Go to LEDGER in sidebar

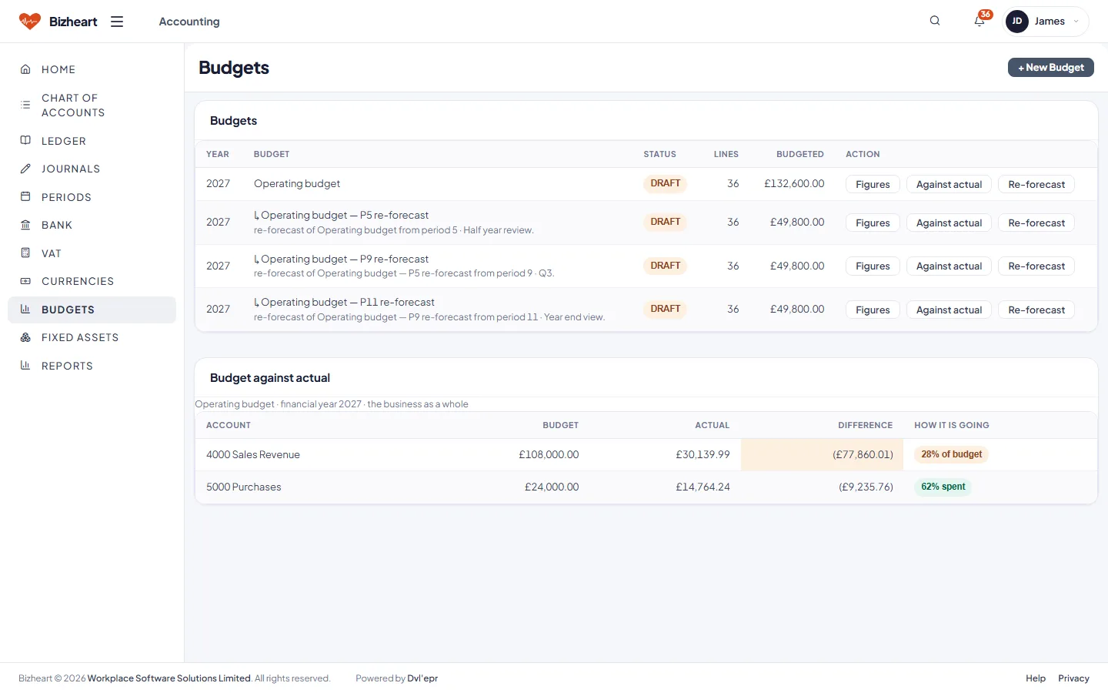(x=92, y=141)
